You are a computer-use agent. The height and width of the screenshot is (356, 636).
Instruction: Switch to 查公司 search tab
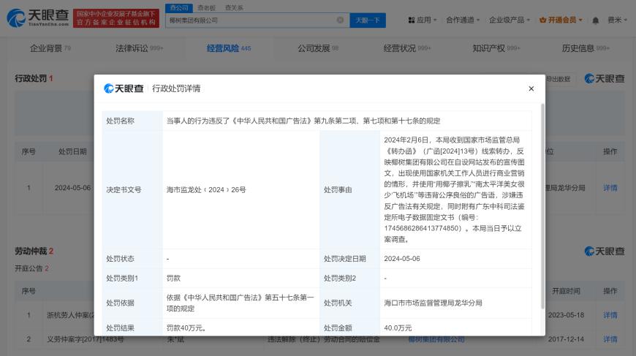179,8
